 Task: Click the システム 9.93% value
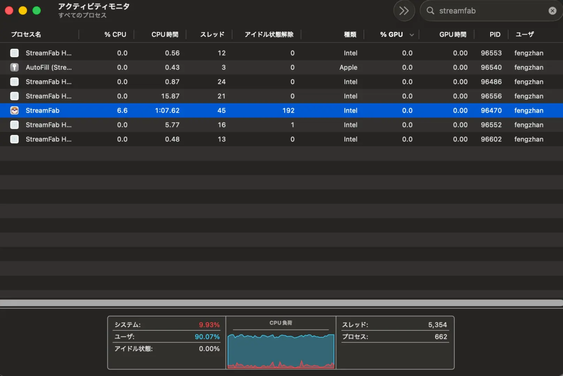(x=209, y=325)
